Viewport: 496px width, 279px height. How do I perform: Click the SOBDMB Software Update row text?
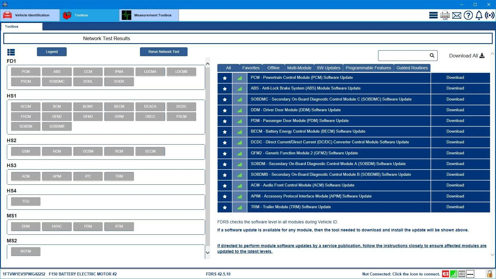331,175
